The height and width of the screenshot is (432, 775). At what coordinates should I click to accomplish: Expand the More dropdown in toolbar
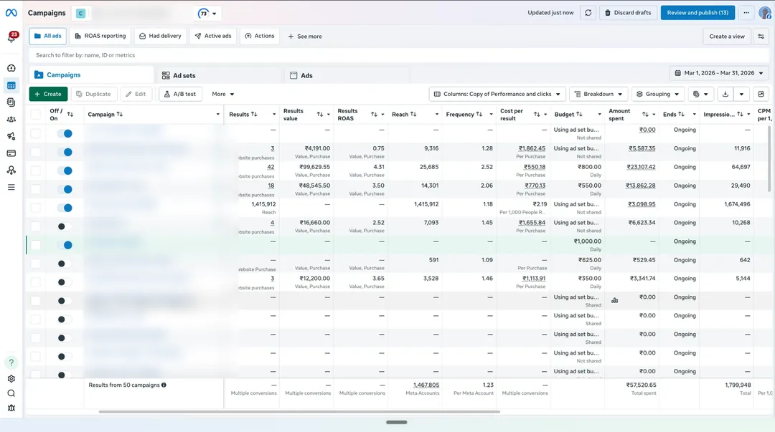tap(222, 94)
